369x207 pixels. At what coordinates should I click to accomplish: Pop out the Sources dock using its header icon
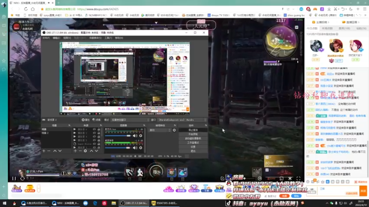click(x=101, y=125)
